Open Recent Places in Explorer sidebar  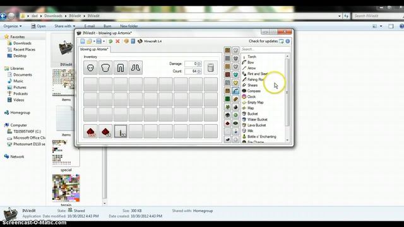tap(24, 49)
